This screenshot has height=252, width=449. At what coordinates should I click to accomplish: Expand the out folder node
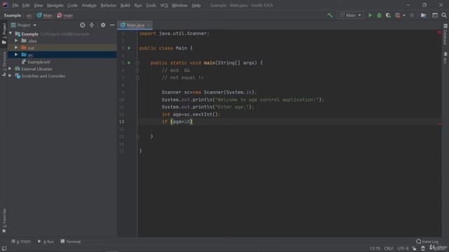[x=16, y=48]
